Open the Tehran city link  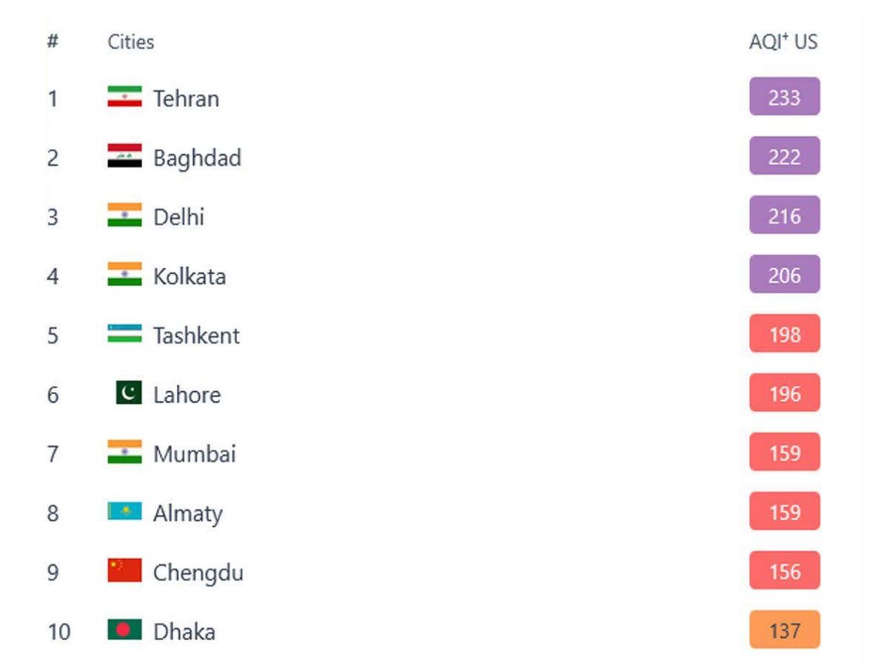(186, 98)
